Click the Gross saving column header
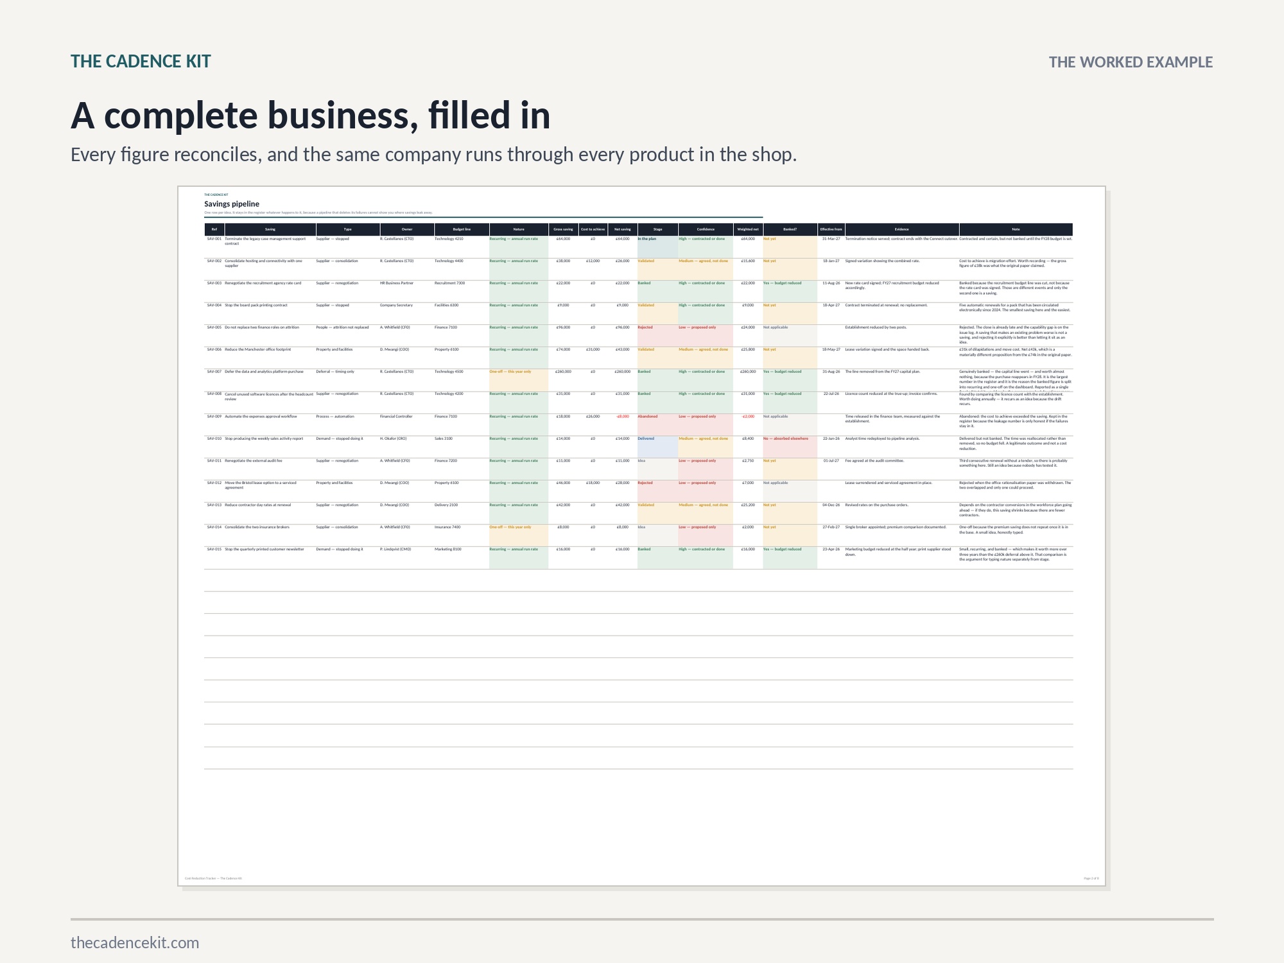The image size is (1284, 963). (563, 229)
